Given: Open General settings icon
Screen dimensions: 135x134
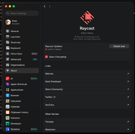Looking at the screenshot, I should click(x=7, y=31).
